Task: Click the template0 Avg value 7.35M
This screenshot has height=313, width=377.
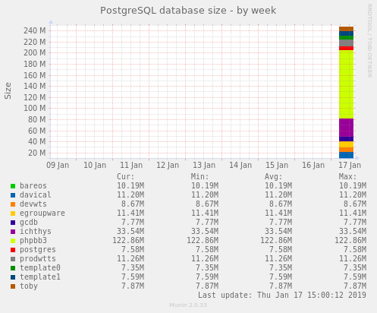Action: (x=281, y=267)
